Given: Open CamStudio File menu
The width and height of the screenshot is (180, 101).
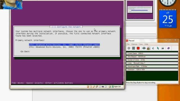Looking at the screenshot, I should point(128,44).
